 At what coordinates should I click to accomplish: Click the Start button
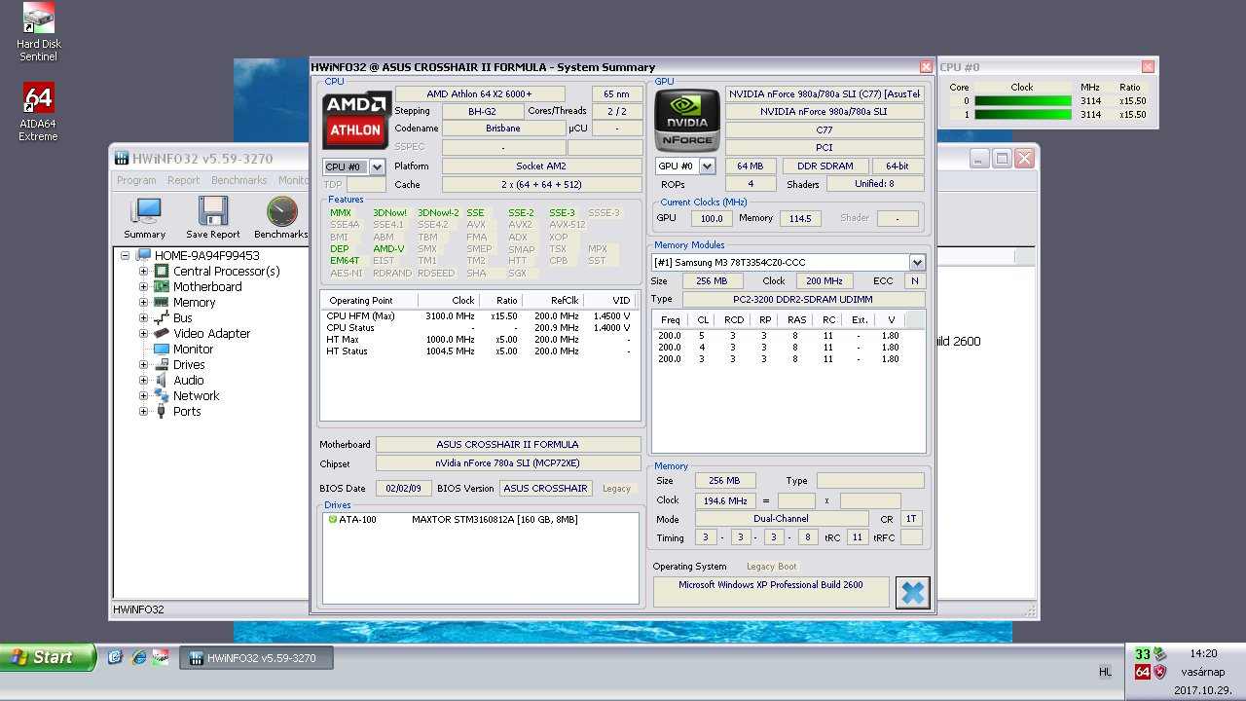point(48,657)
